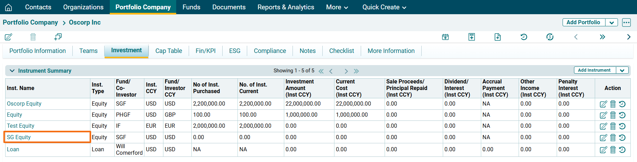Image resolution: width=637 pixels, height=162 pixels.
Task: Click the dollar currency refresh icon
Action: click(x=550, y=37)
